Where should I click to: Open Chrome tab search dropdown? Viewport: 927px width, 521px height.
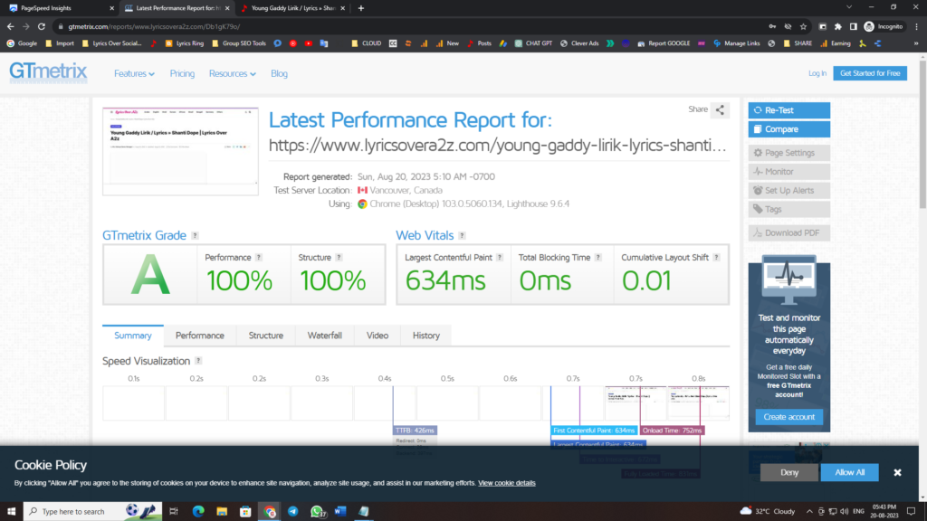(849, 7)
